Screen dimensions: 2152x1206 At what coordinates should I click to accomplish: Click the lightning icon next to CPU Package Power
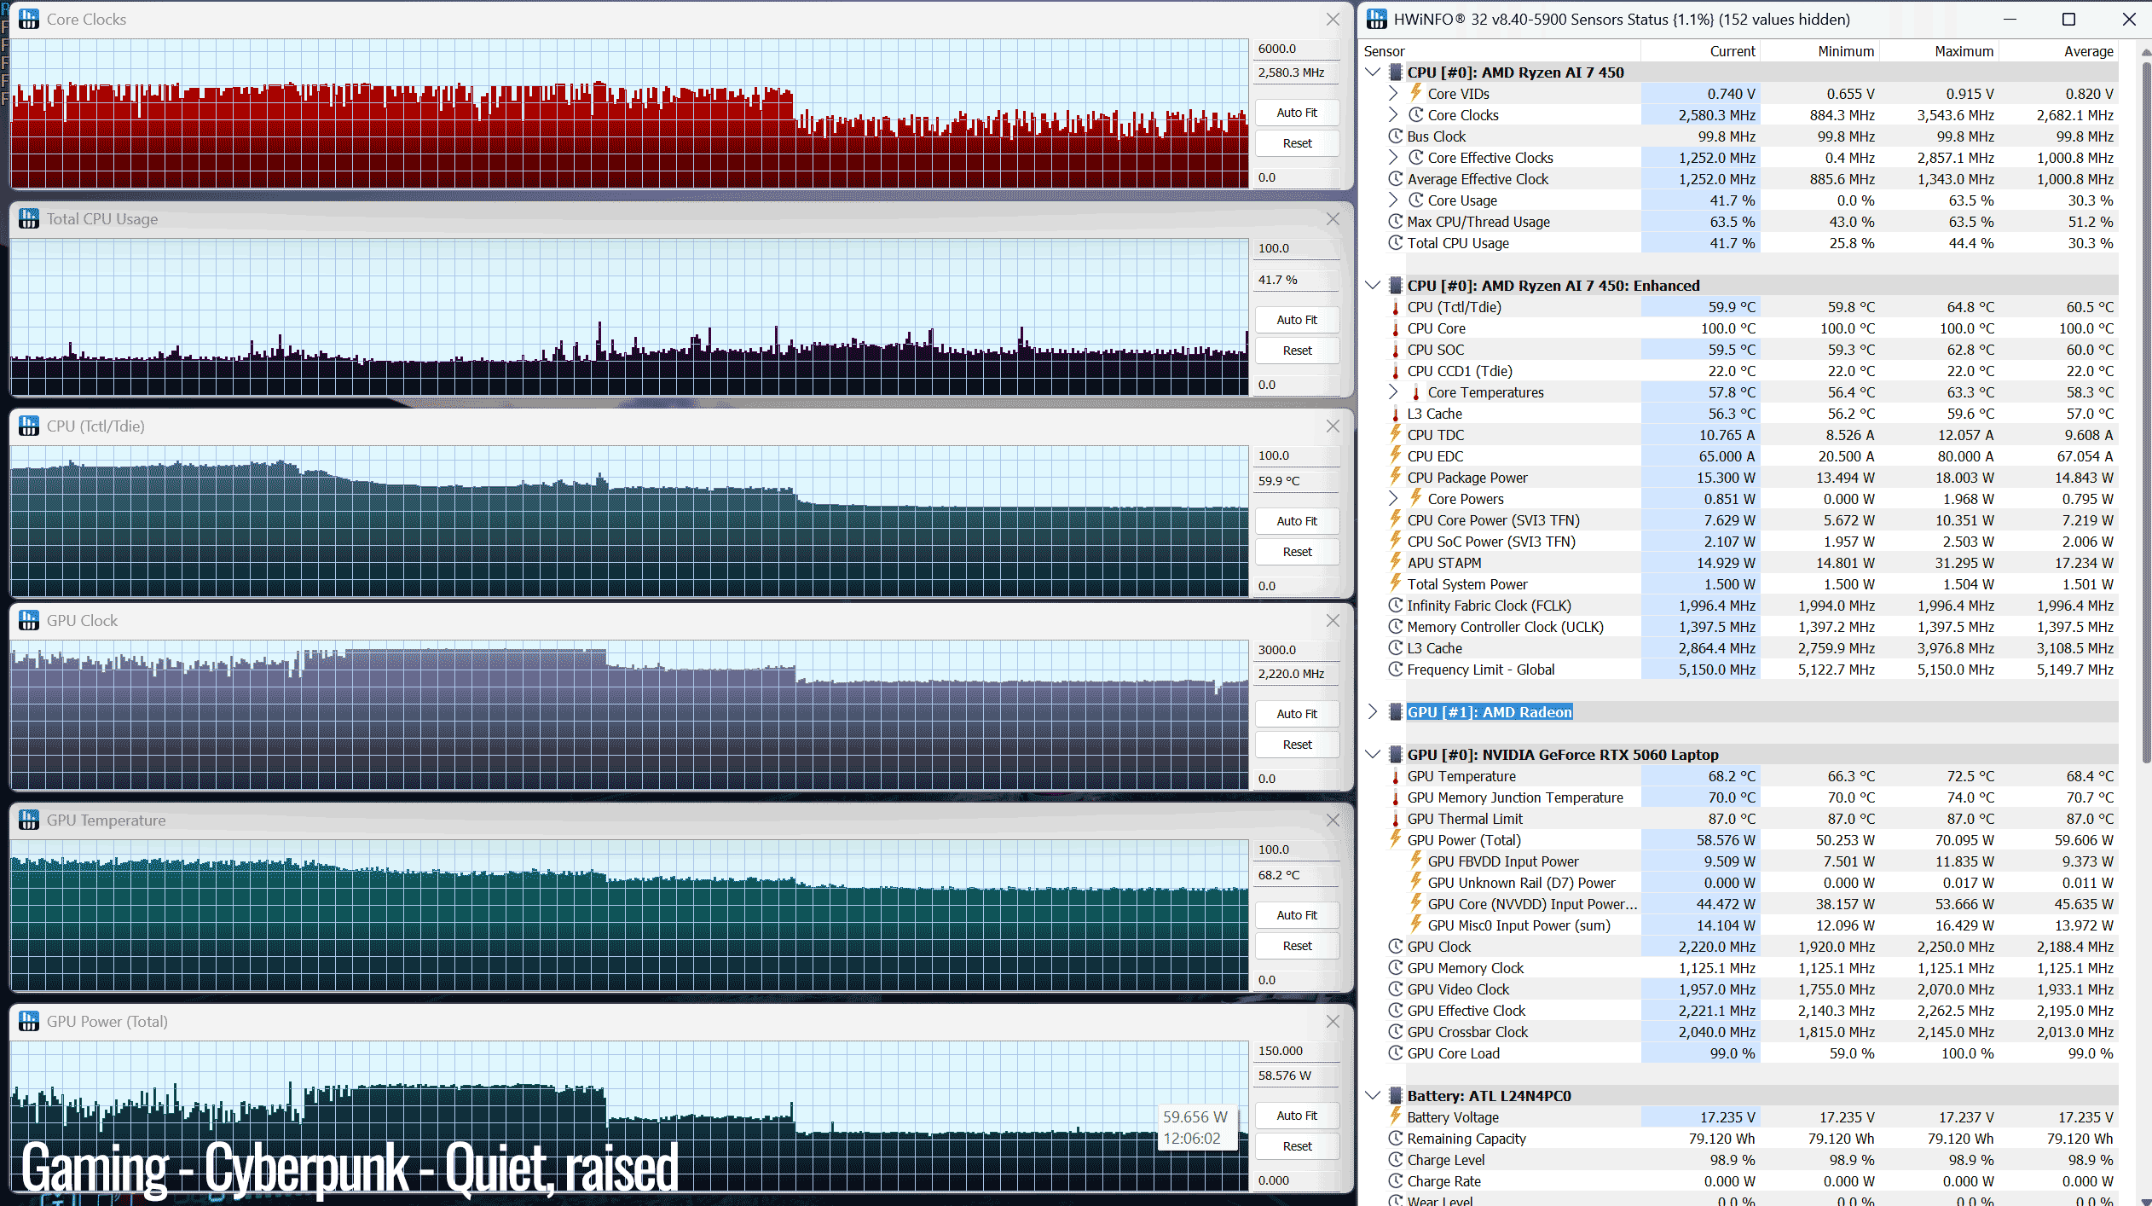click(x=1396, y=477)
